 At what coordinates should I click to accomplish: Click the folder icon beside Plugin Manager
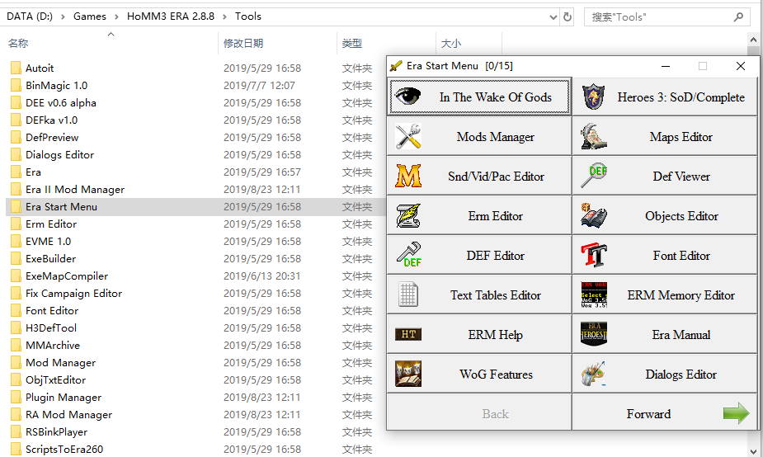point(16,398)
